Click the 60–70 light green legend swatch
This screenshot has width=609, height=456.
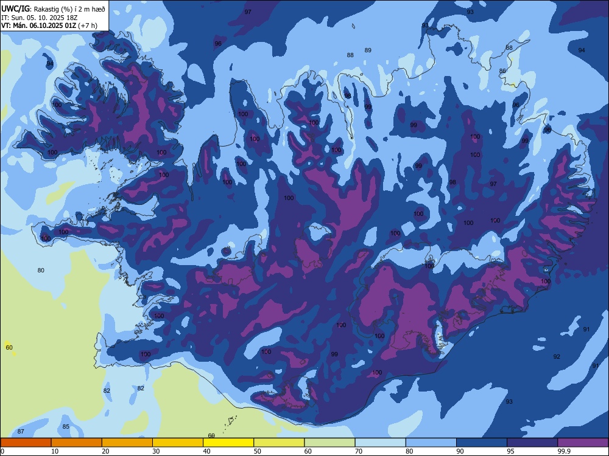pyautogui.click(x=329, y=443)
